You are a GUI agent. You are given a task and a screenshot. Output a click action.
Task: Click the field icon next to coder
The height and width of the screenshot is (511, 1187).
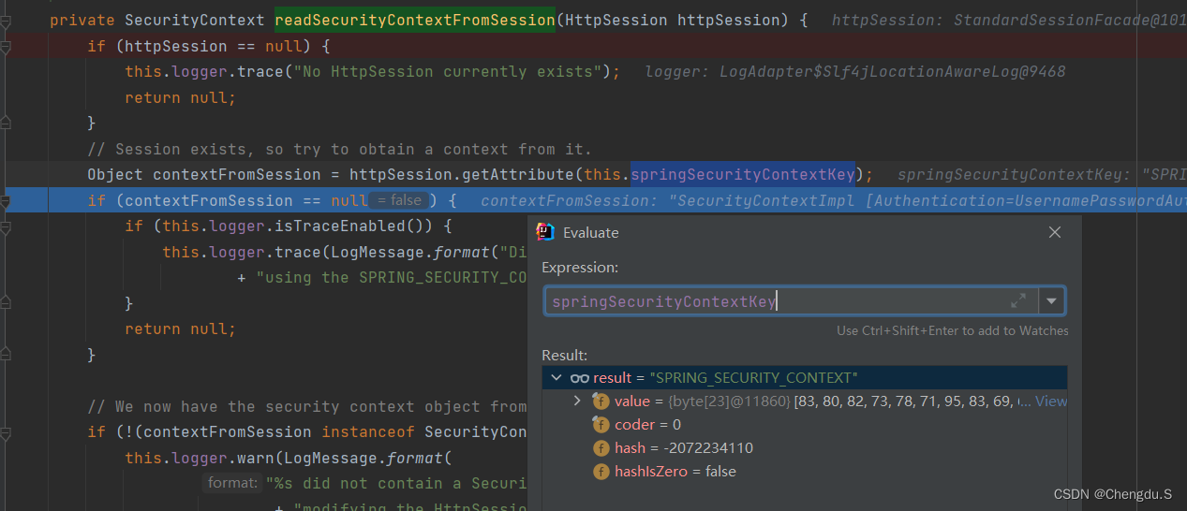click(601, 424)
